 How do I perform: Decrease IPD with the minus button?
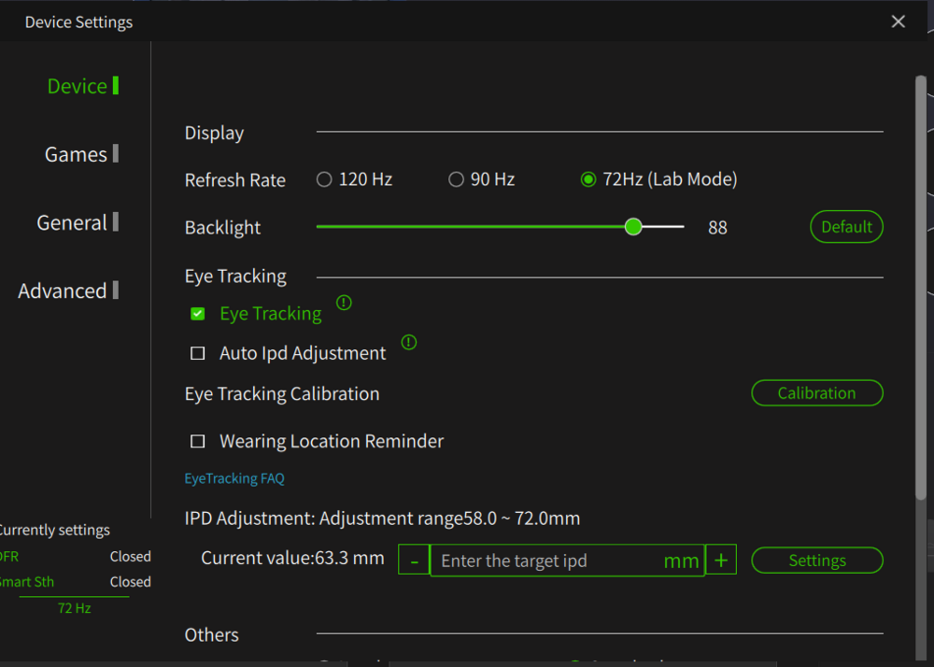point(414,561)
